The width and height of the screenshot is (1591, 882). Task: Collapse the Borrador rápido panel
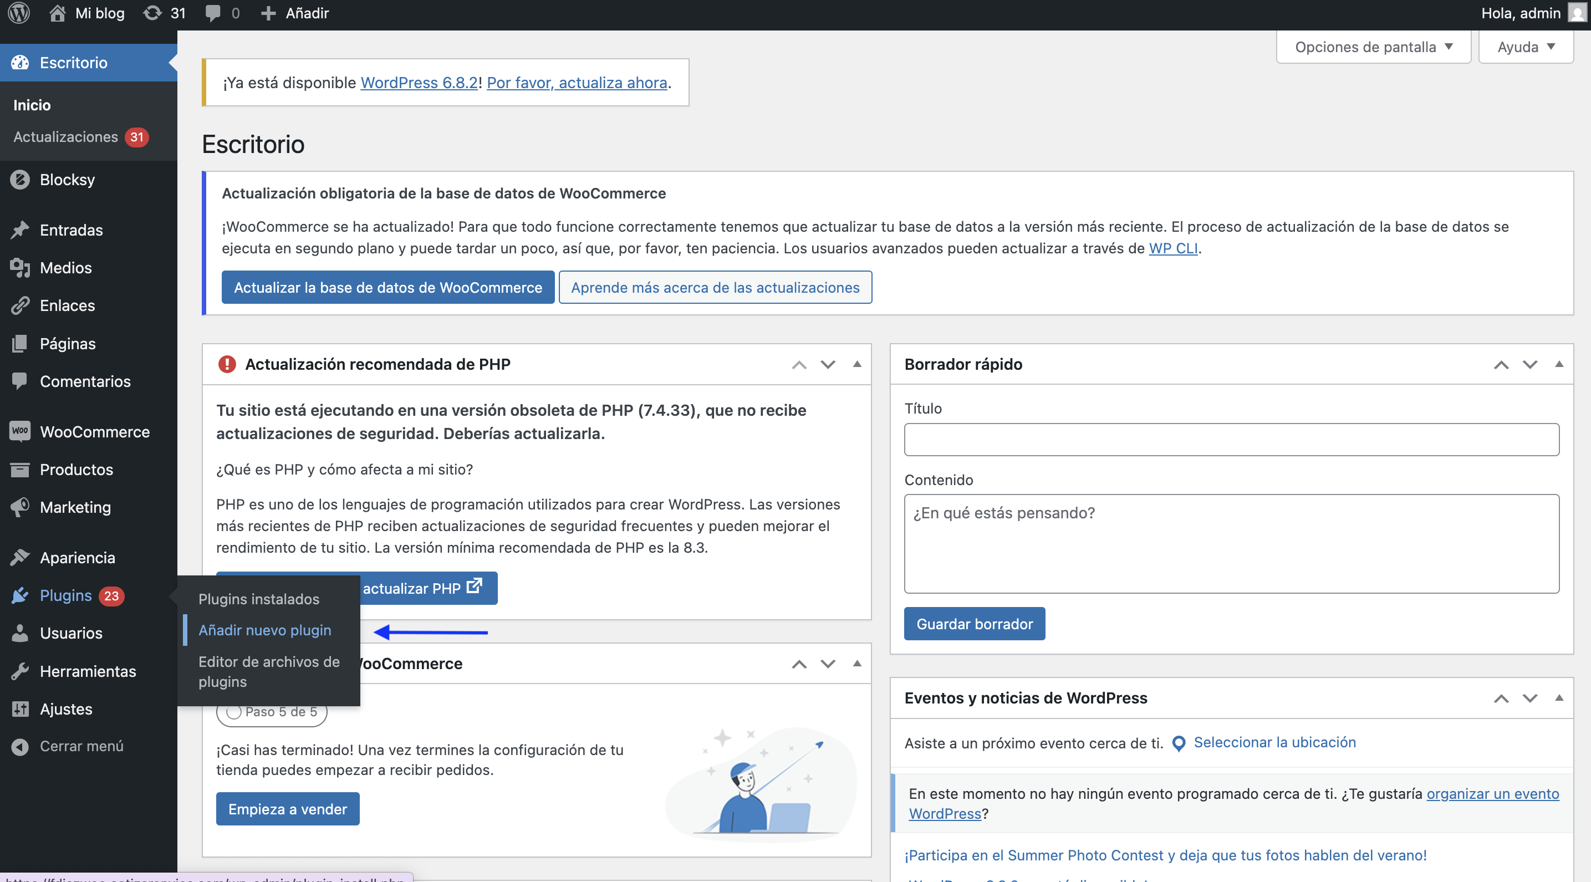coord(1559,364)
